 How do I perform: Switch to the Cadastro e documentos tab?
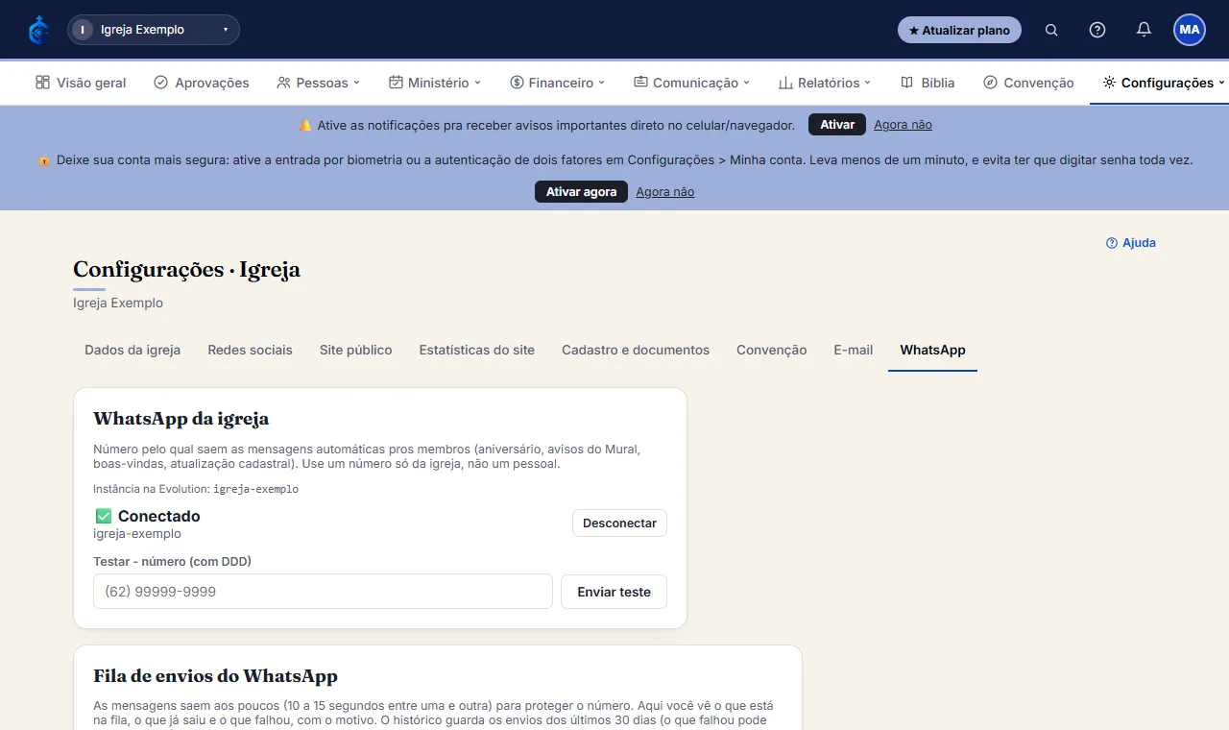[636, 350]
